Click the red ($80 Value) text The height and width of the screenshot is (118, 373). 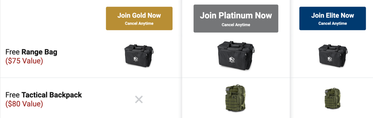(24, 103)
